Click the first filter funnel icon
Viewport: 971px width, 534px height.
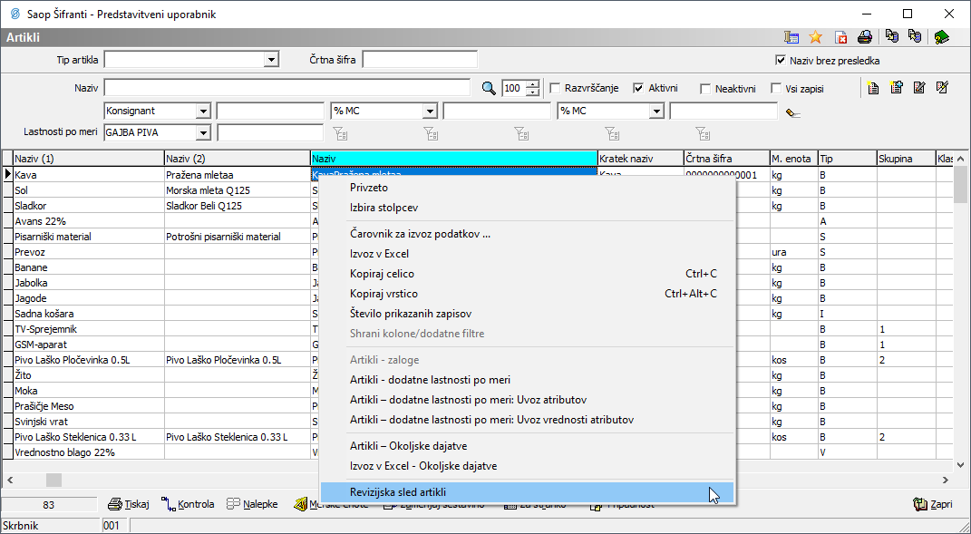point(341,133)
